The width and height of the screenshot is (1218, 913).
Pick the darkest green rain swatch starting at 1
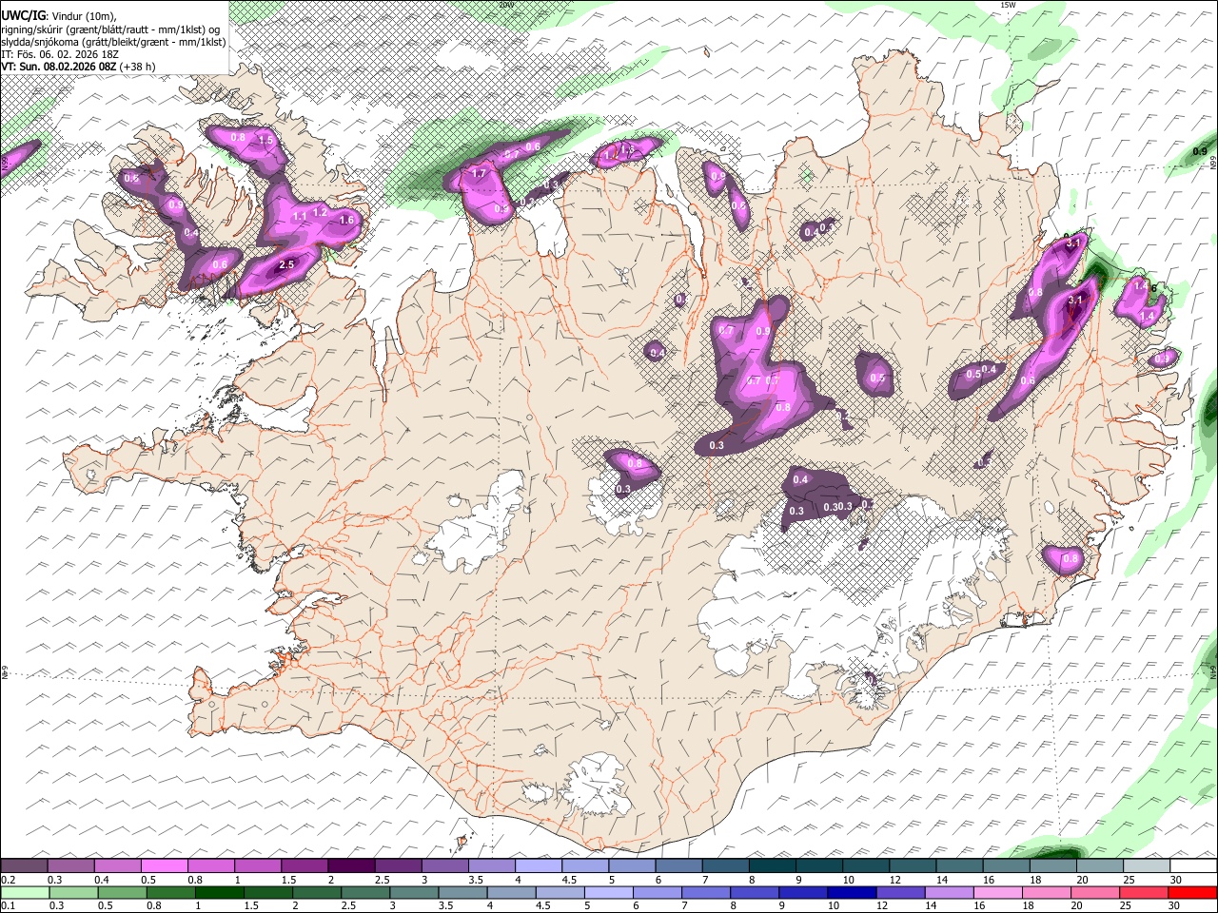pos(219,892)
